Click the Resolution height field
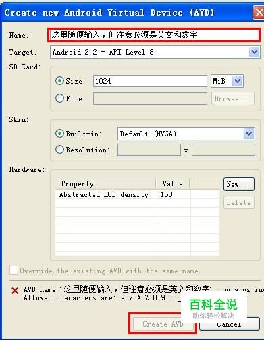 pyautogui.click(x=223, y=150)
